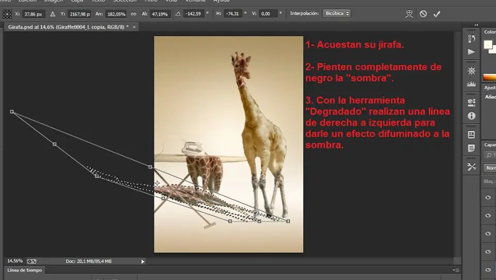Toggle the second eye icon in the Capas list
Viewport: 496px width, 280px height.
click(x=488, y=215)
